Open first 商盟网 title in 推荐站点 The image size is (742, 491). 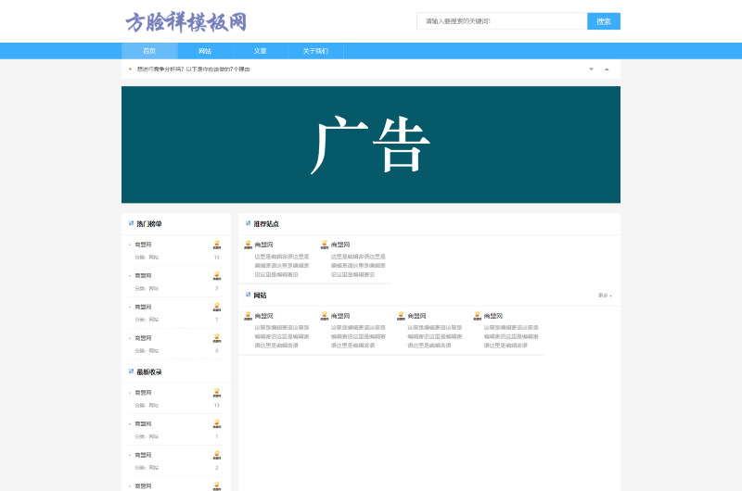click(x=264, y=245)
